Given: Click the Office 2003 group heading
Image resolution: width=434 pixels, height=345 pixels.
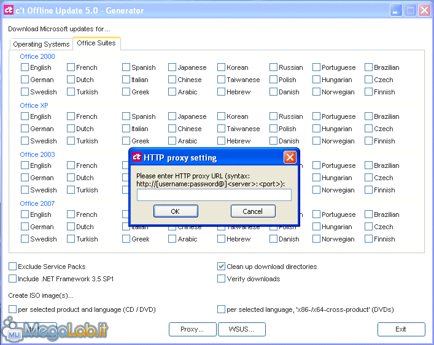Looking at the screenshot, I should coord(37,154).
